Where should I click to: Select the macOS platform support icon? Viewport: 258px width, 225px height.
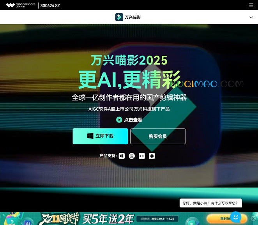tap(132, 156)
